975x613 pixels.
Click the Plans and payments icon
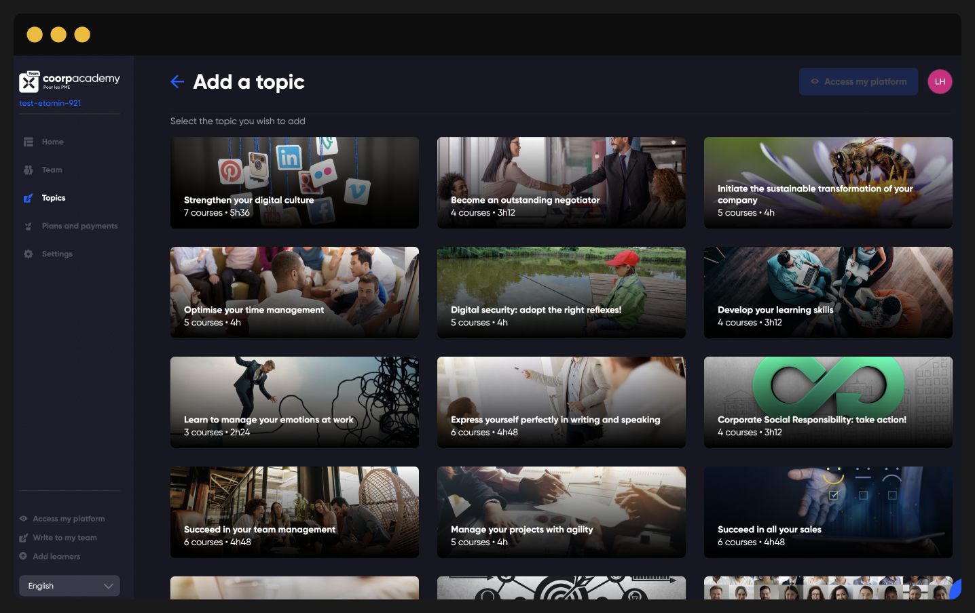pyautogui.click(x=28, y=226)
